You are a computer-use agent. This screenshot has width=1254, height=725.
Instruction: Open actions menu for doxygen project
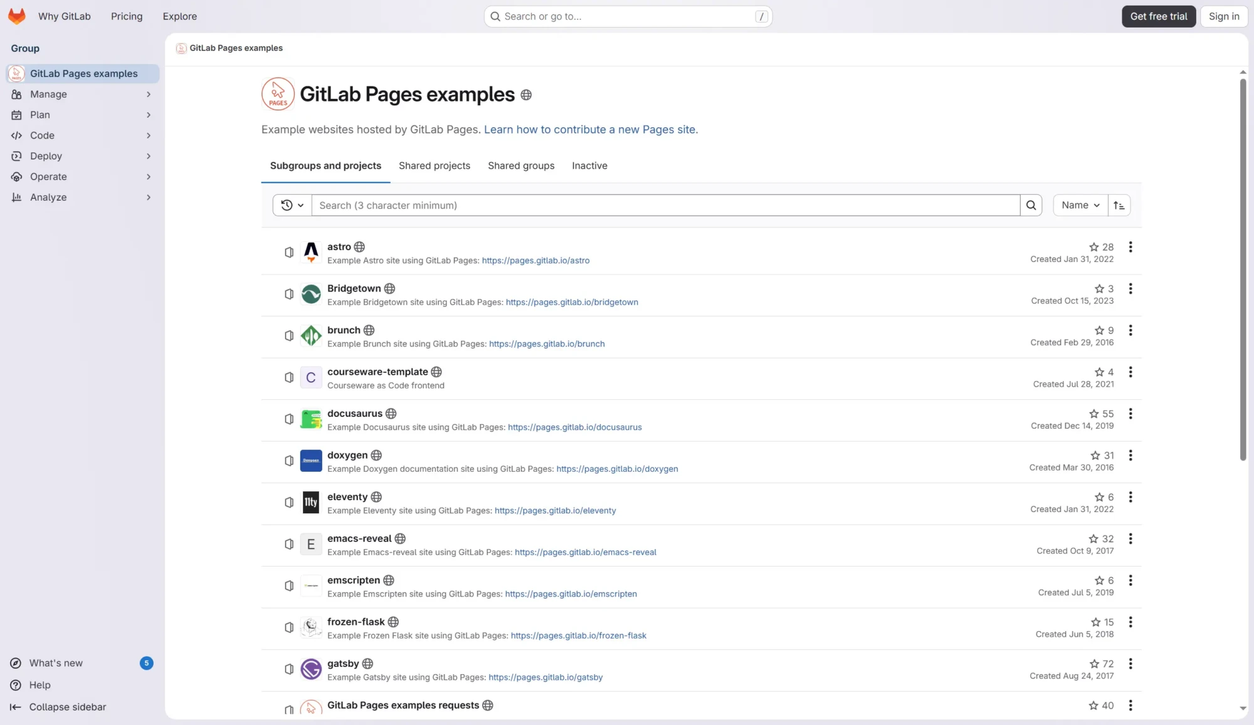point(1130,455)
